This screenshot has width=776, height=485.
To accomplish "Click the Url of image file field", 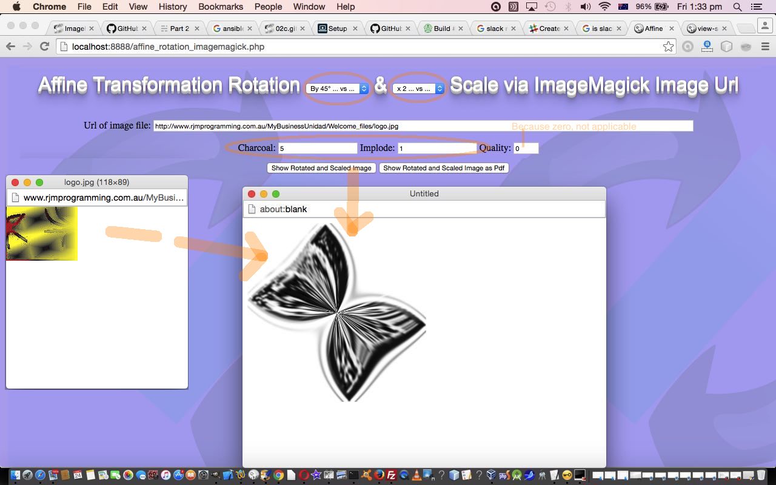I will pyautogui.click(x=423, y=126).
